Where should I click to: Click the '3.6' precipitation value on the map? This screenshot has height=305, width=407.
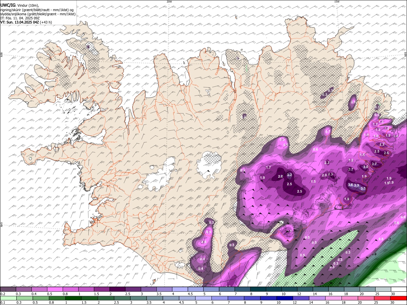[x=350, y=185]
